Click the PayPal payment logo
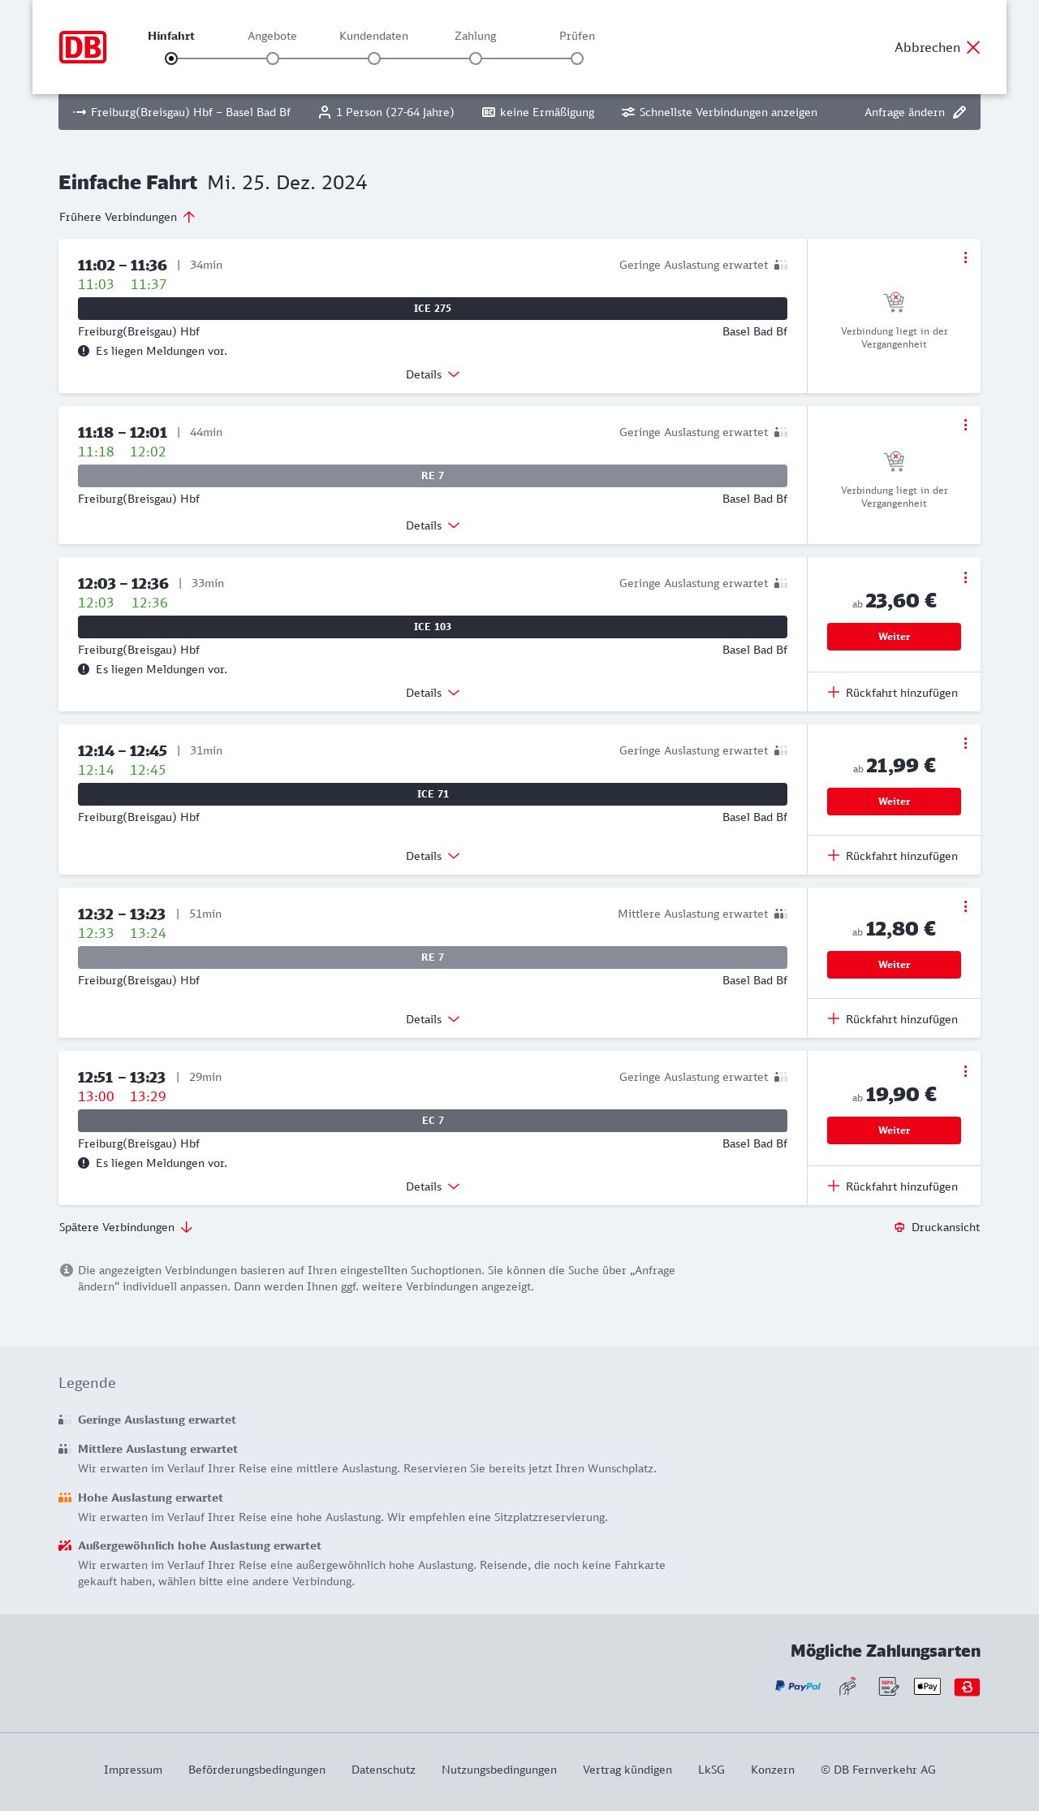The image size is (1039, 1811). (x=798, y=1687)
